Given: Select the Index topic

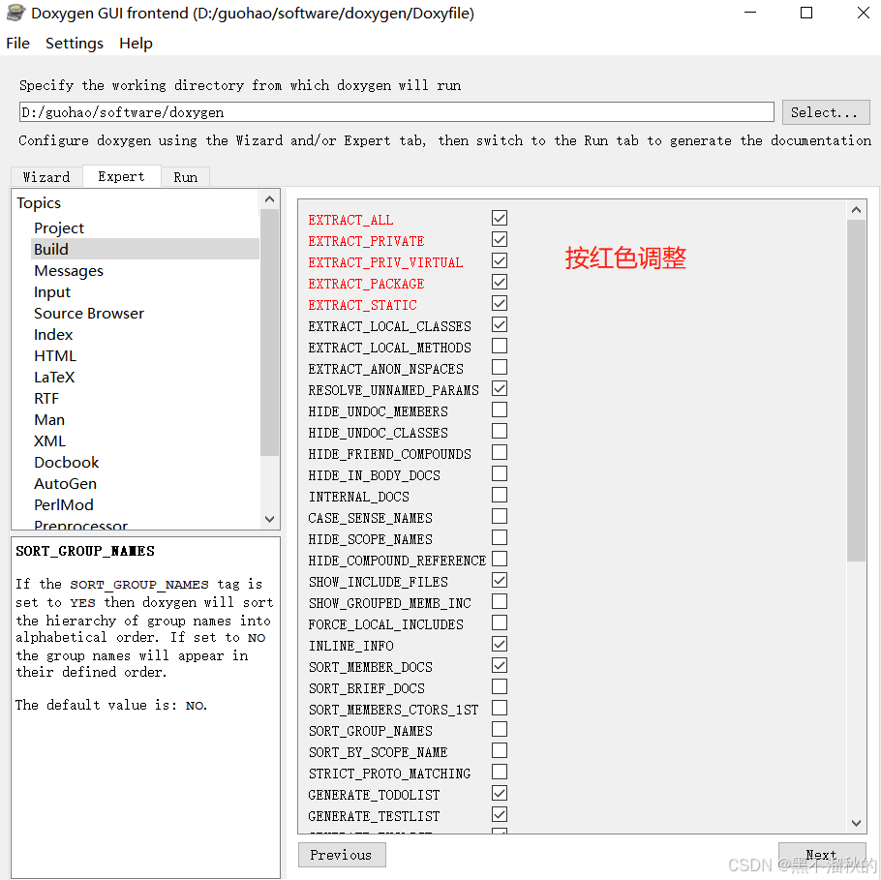Looking at the screenshot, I should (53, 334).
